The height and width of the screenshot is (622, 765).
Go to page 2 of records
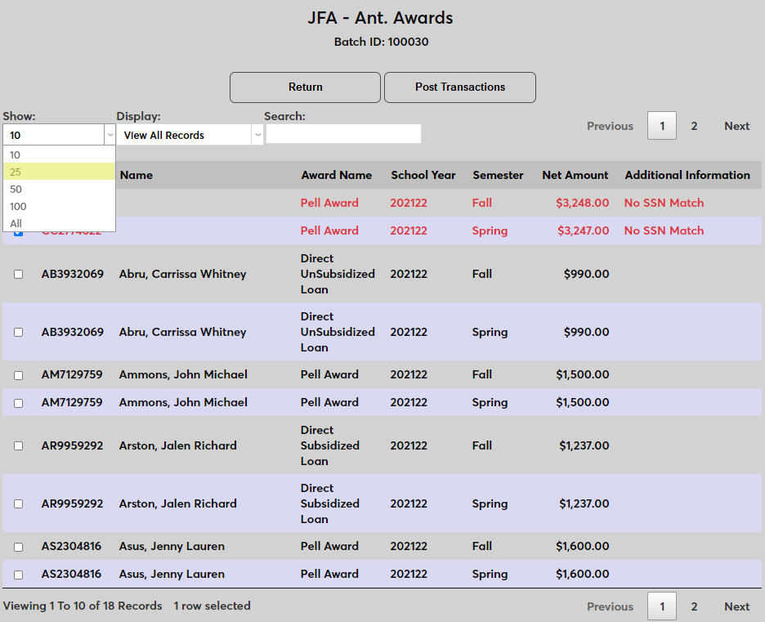[694, 126]
